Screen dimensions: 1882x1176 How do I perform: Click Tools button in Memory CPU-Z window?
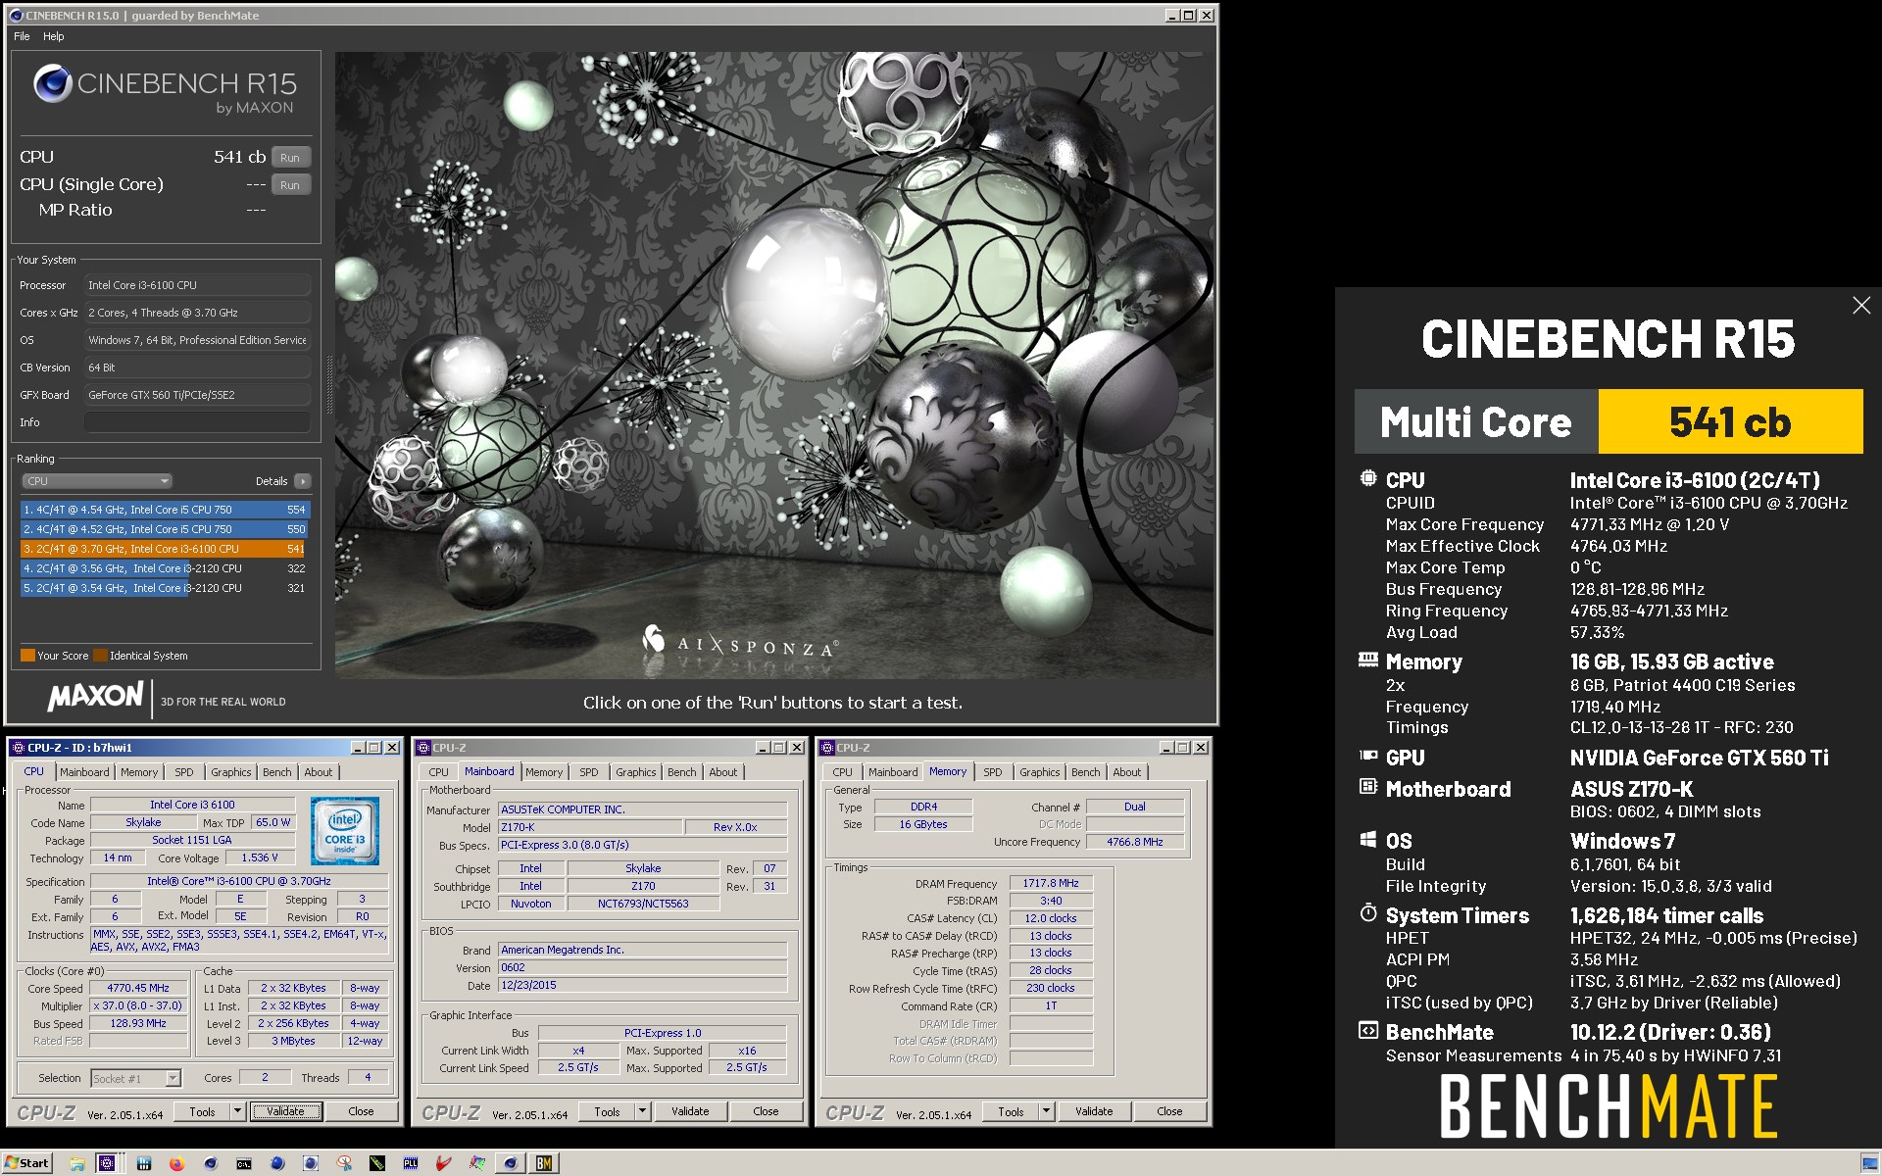(1011, 1111)
